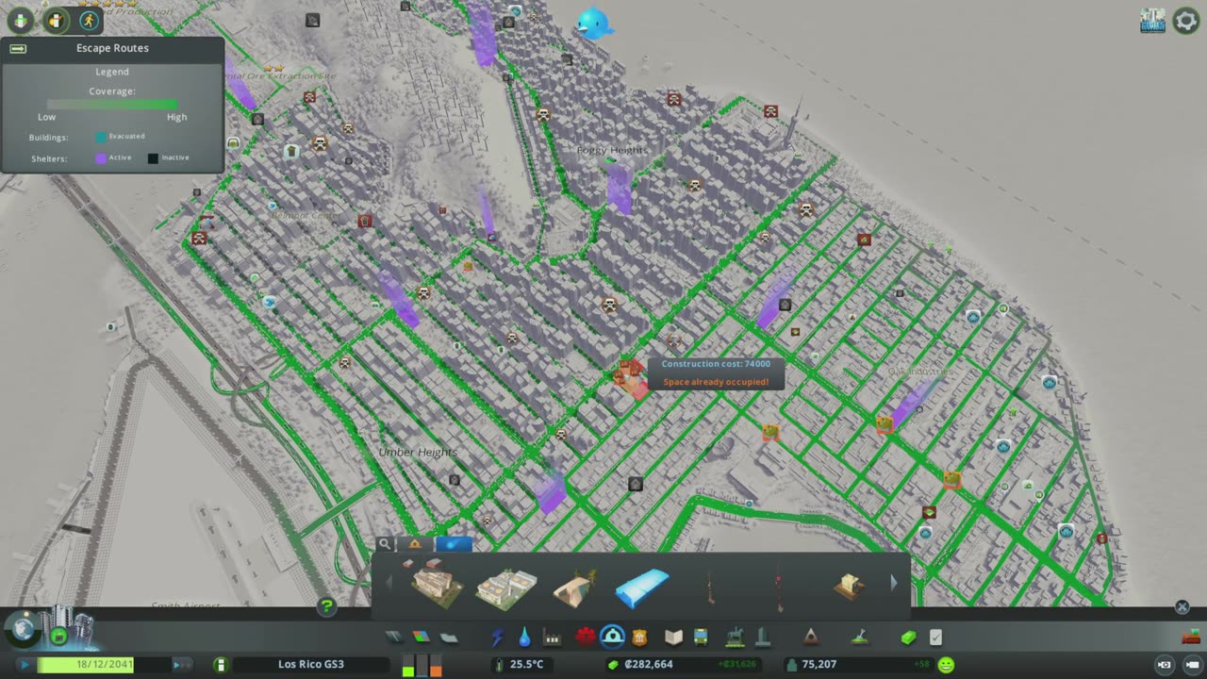Toggle the game pause/play button
The height and width of the screenshot is (679, 1207).
24,665
